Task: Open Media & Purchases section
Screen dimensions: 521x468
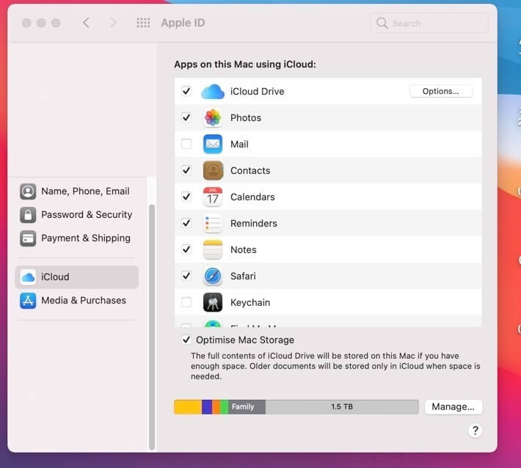Action: pos(77,301)
